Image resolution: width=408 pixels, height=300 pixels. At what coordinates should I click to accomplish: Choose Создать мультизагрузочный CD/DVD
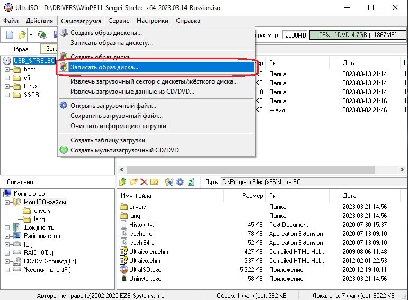(156, 150)
